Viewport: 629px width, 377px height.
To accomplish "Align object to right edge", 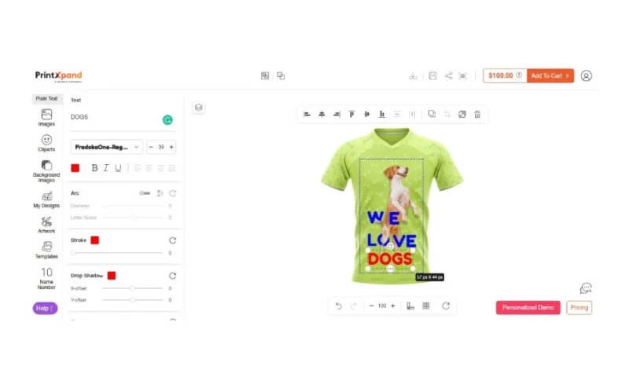I will pyautogui.click(x=337, y=114).
